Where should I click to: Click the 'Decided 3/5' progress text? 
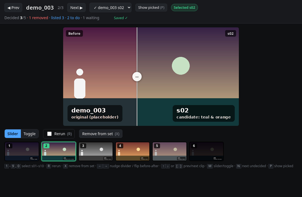coord(15,18)
